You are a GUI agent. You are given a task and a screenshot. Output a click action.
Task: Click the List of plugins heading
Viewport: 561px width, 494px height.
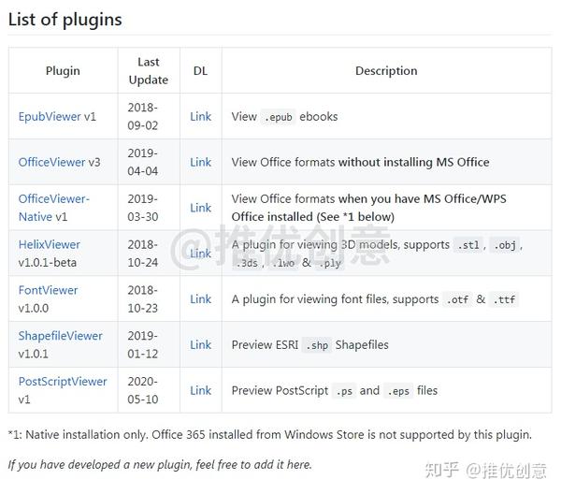(x=65, y=19)
